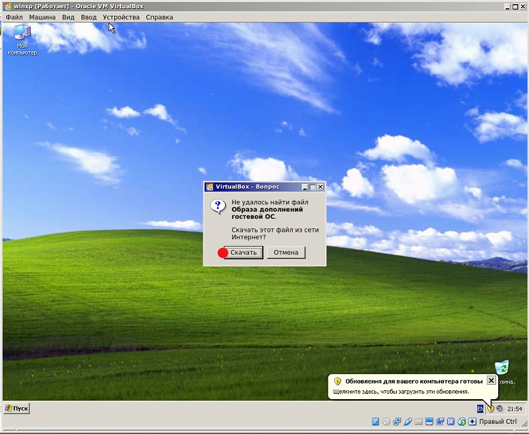Click the virtualization features V icon
The height and width of the screenshot is (434, 529).
(x=452, y=422)
